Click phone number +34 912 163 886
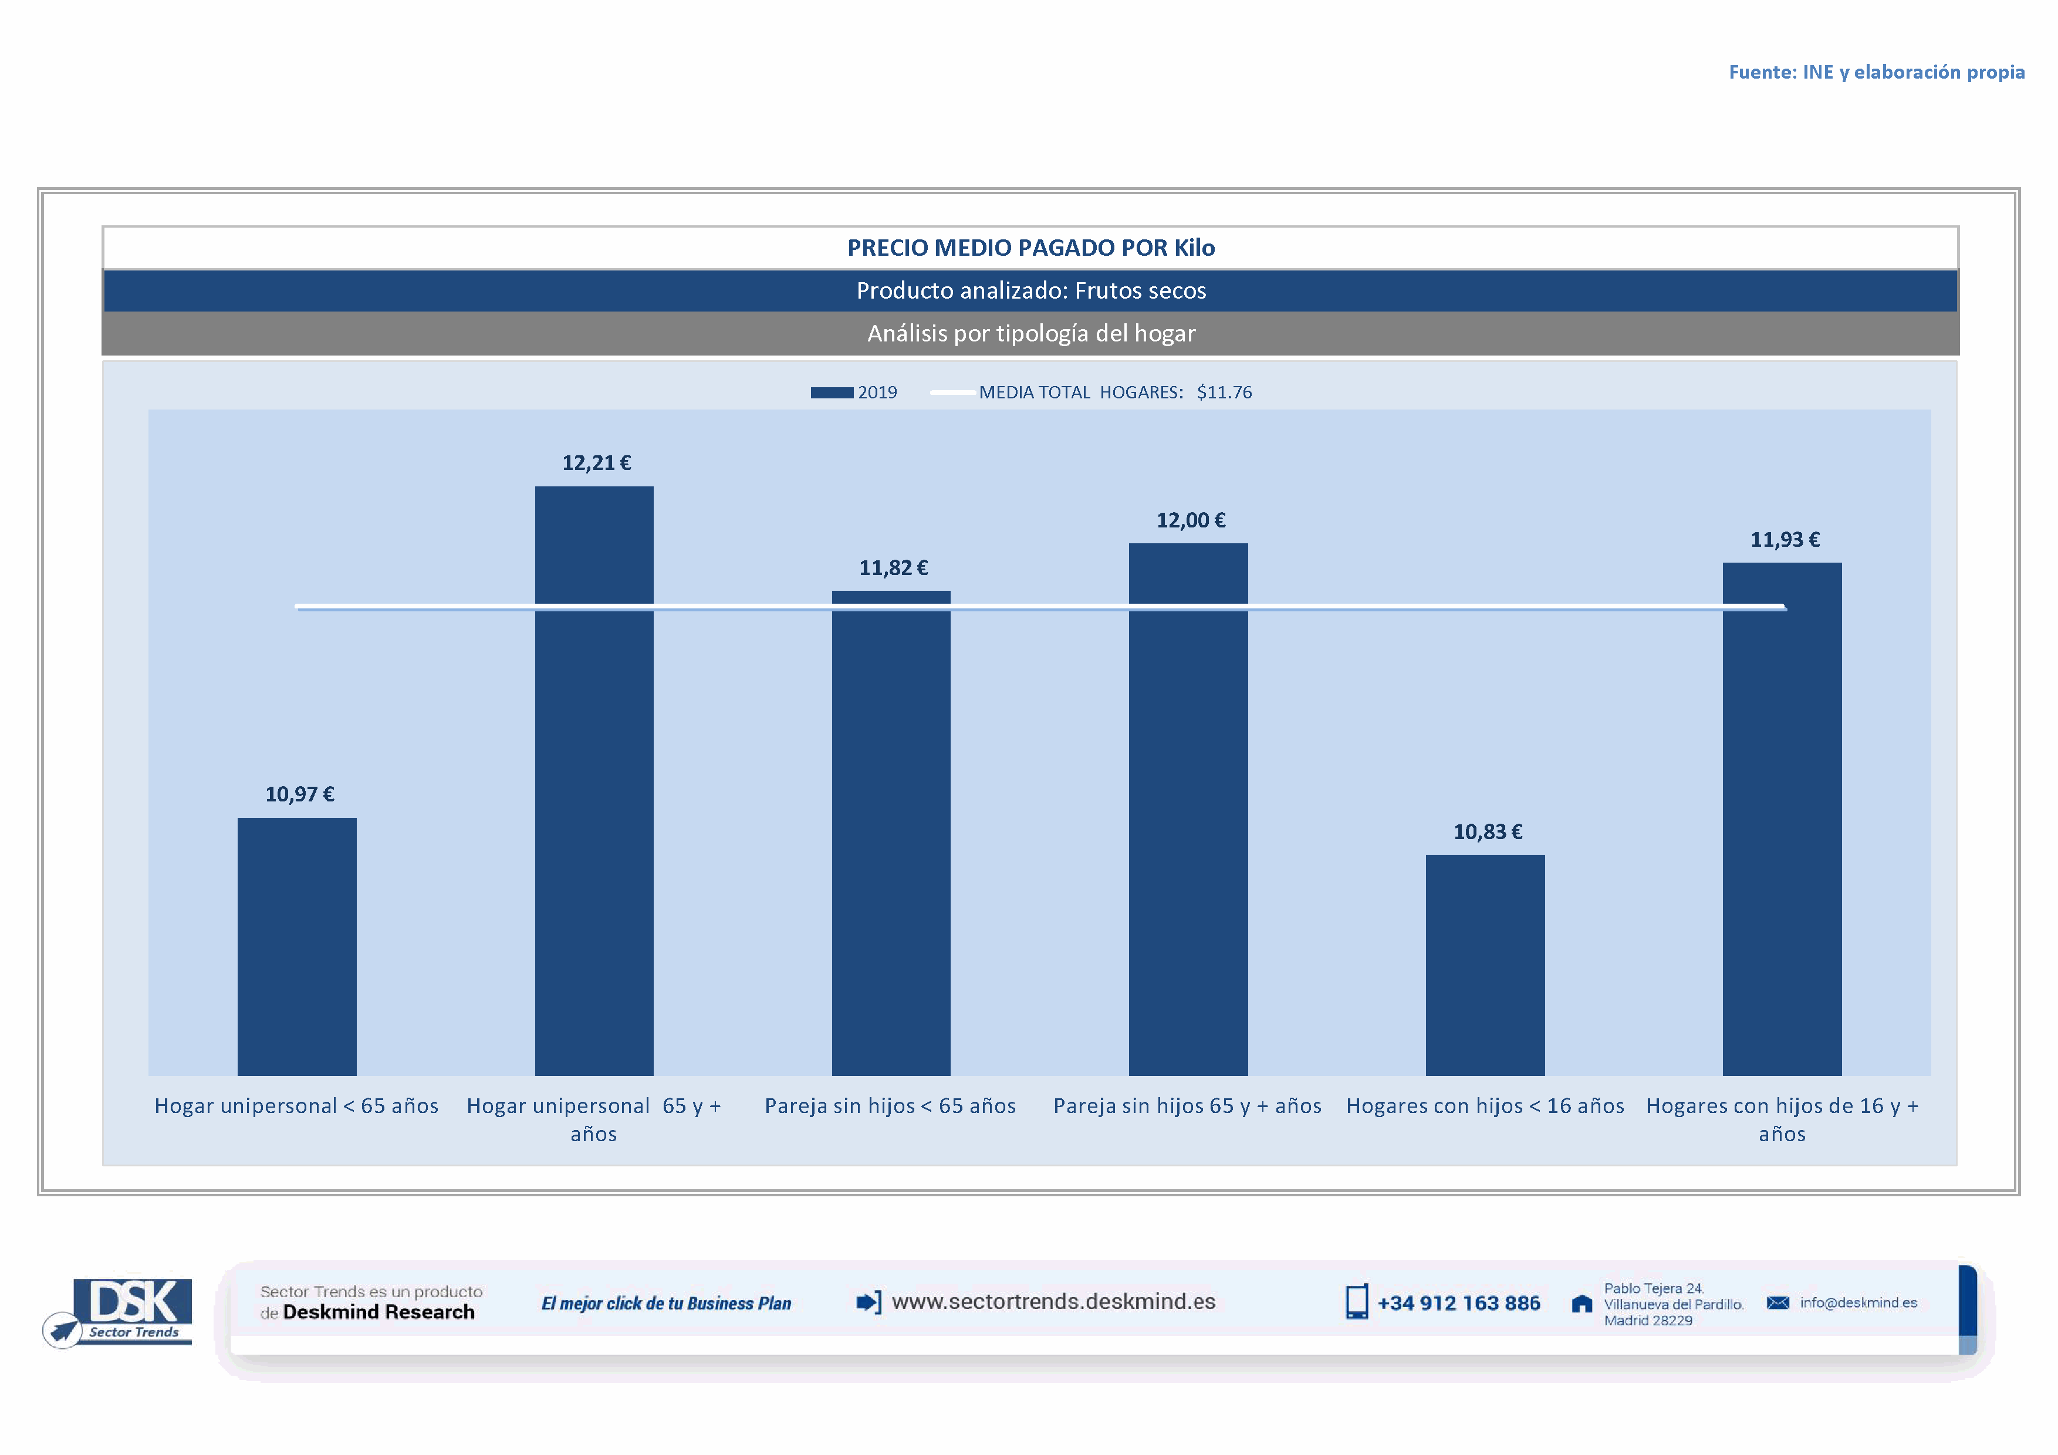This screenshot has width=2058, height=1455. tap(1458, 1302)
